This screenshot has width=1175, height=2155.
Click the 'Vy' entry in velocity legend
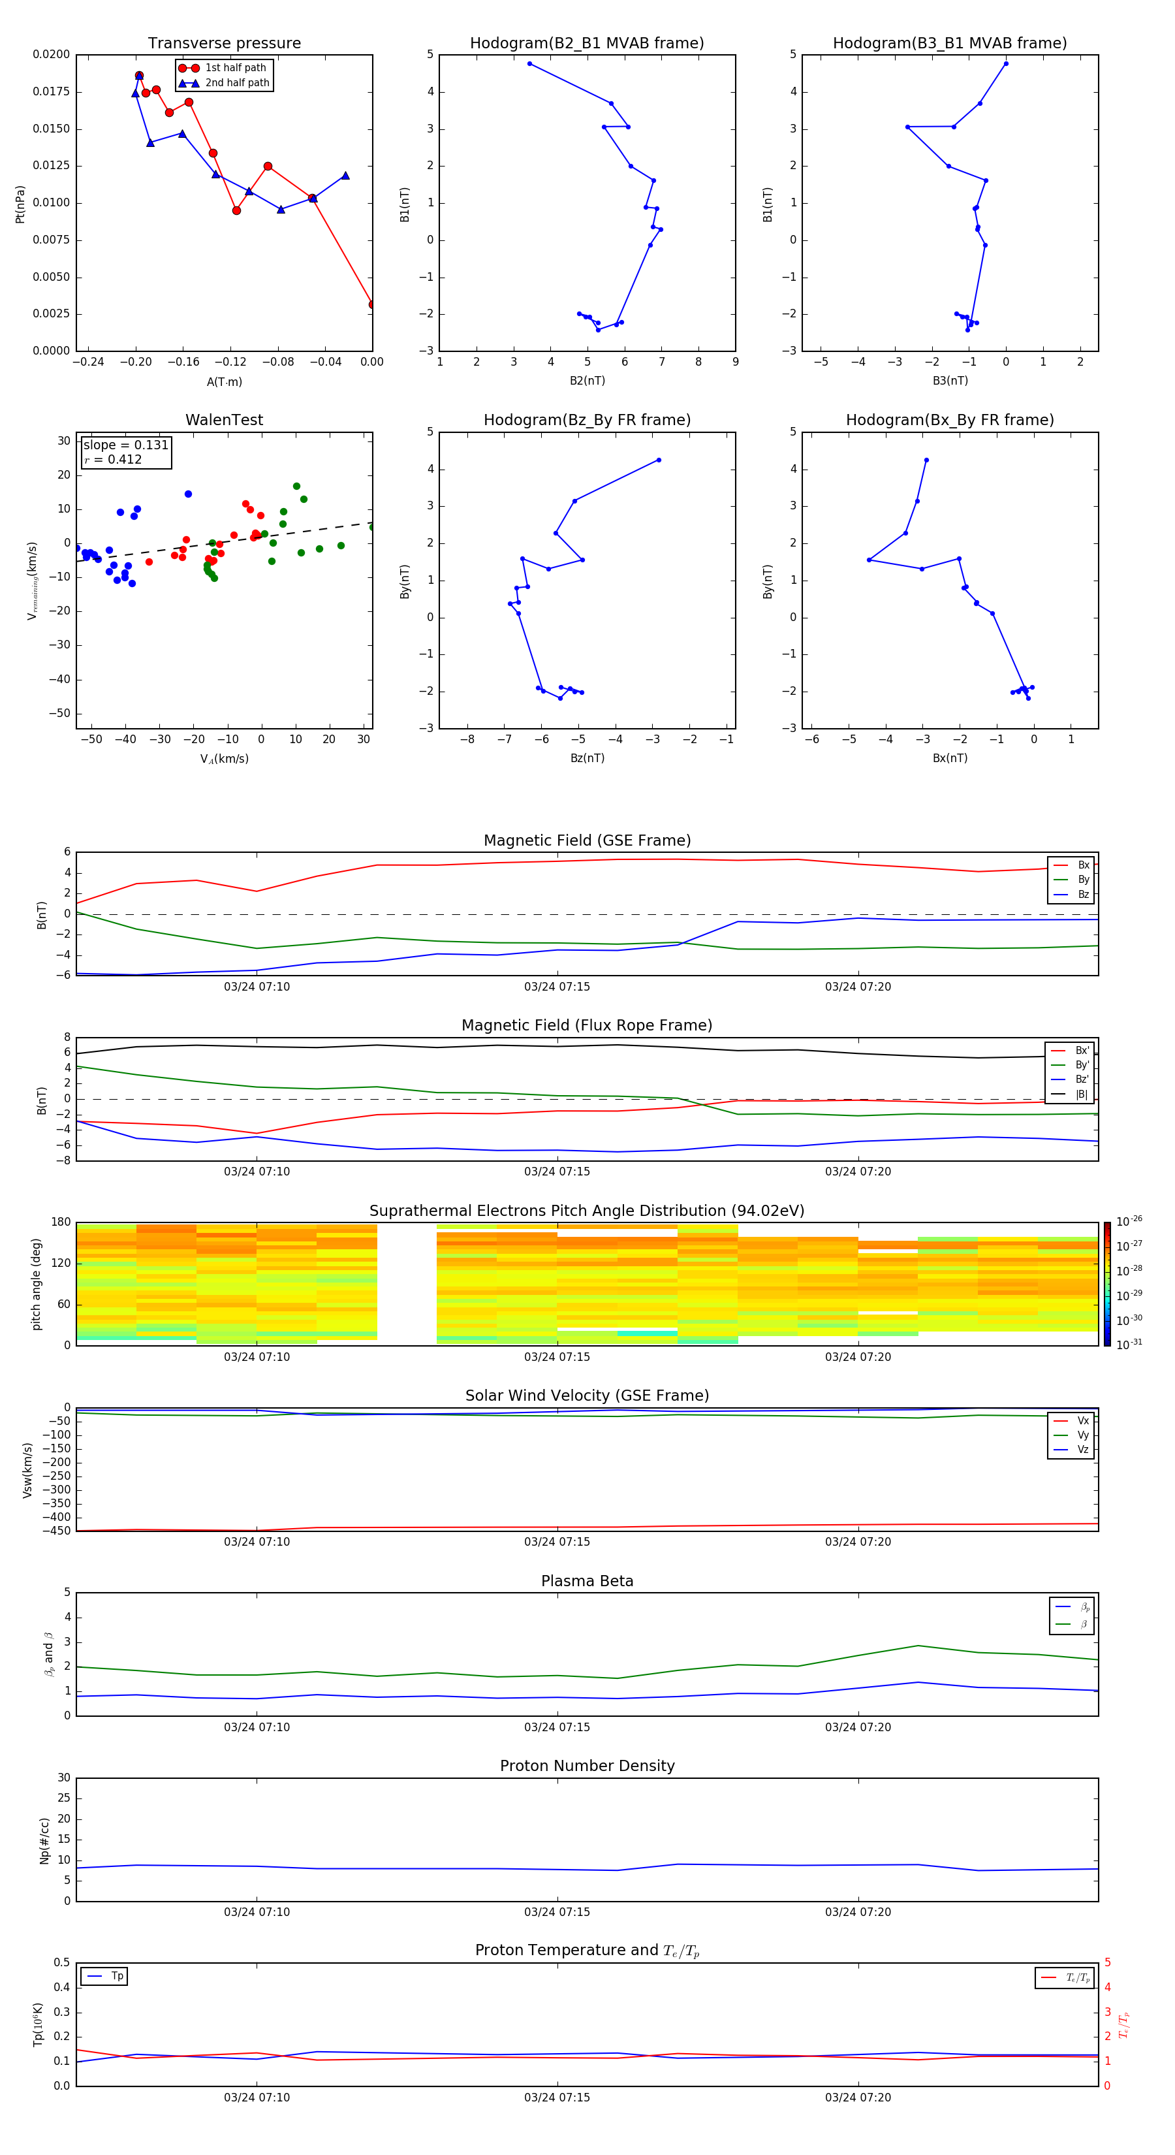point(1072,1435)
